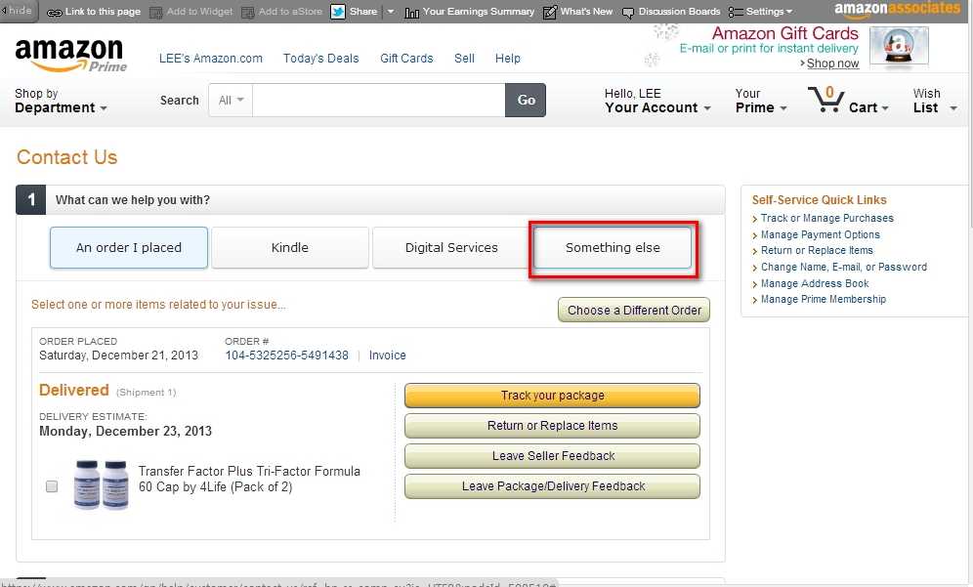Click Track your package button
The image size is (973, 587).
coord(552,396)
